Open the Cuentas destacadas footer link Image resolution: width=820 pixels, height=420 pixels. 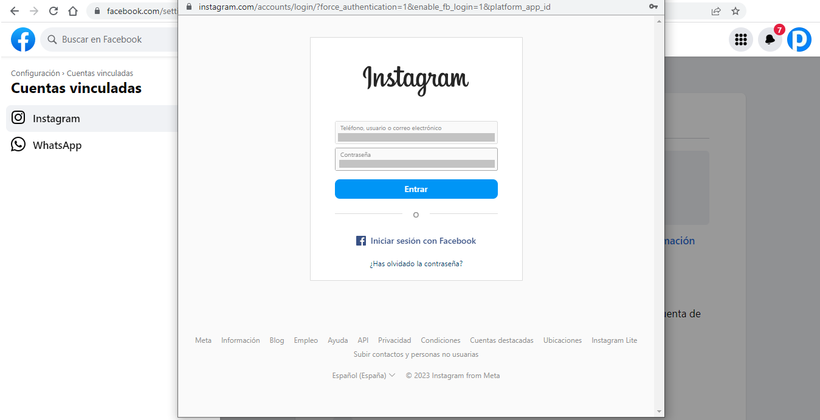pos(502,340)
